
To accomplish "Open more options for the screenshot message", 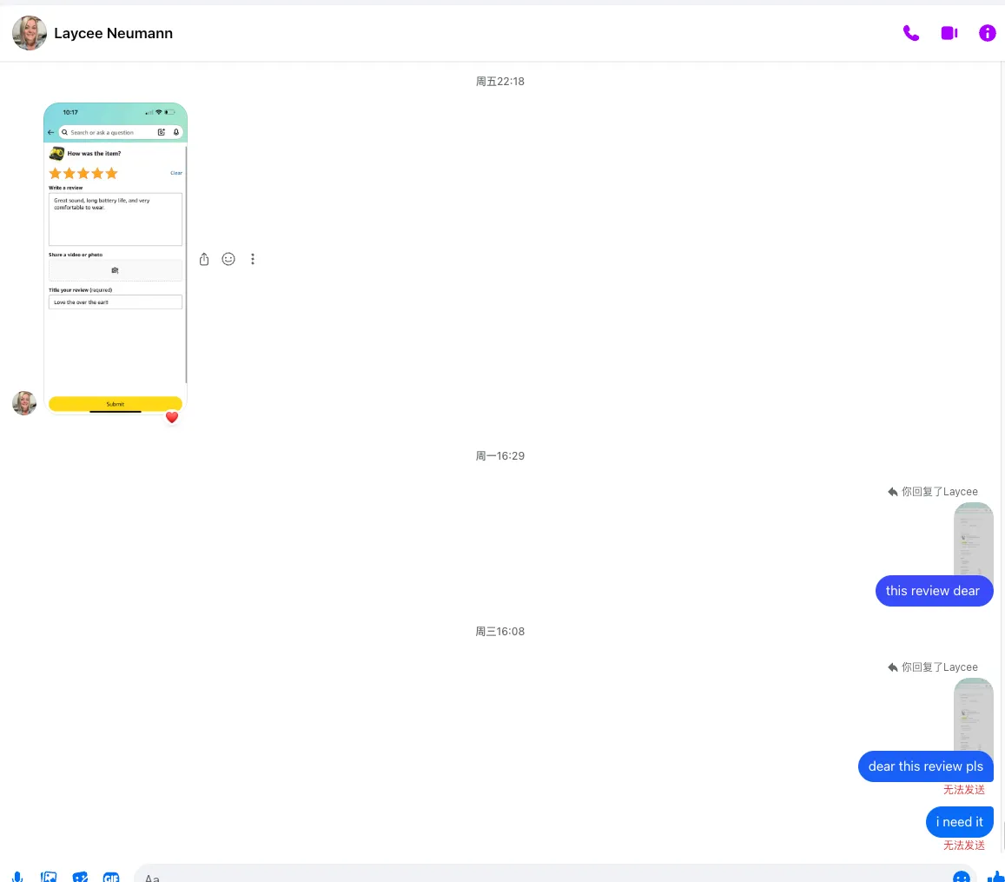I will point(253,259).
